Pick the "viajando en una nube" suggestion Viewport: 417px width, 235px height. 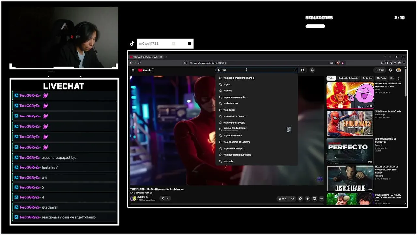(x=257, y=97)
